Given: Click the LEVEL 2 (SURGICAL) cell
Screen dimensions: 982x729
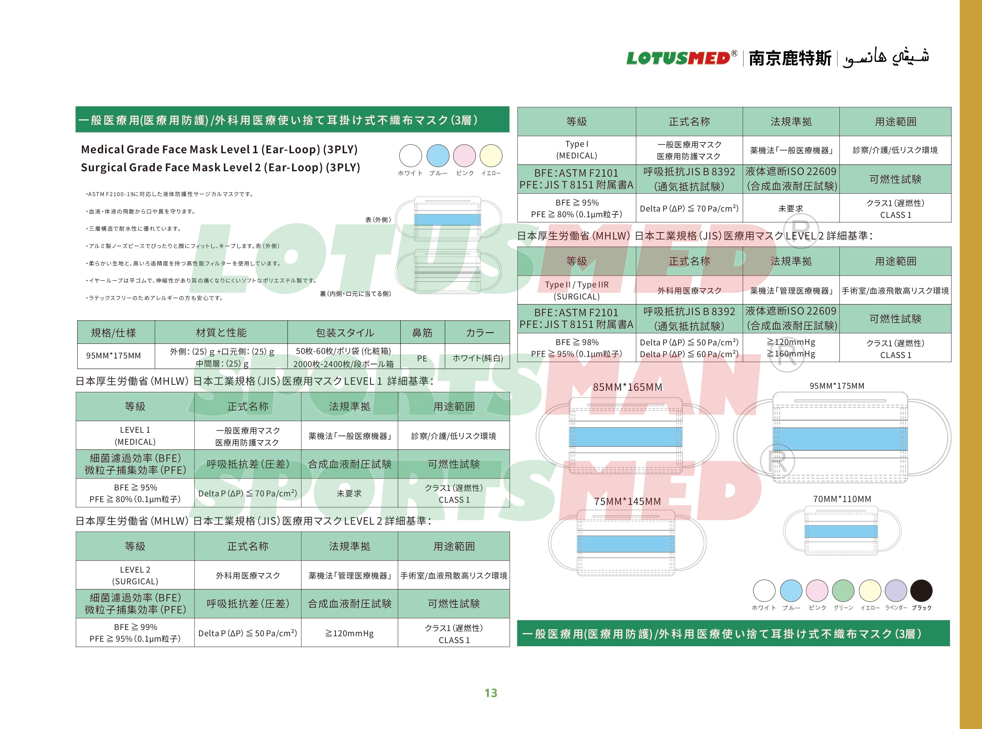Looking at the screenshot, I should (135, 575).
